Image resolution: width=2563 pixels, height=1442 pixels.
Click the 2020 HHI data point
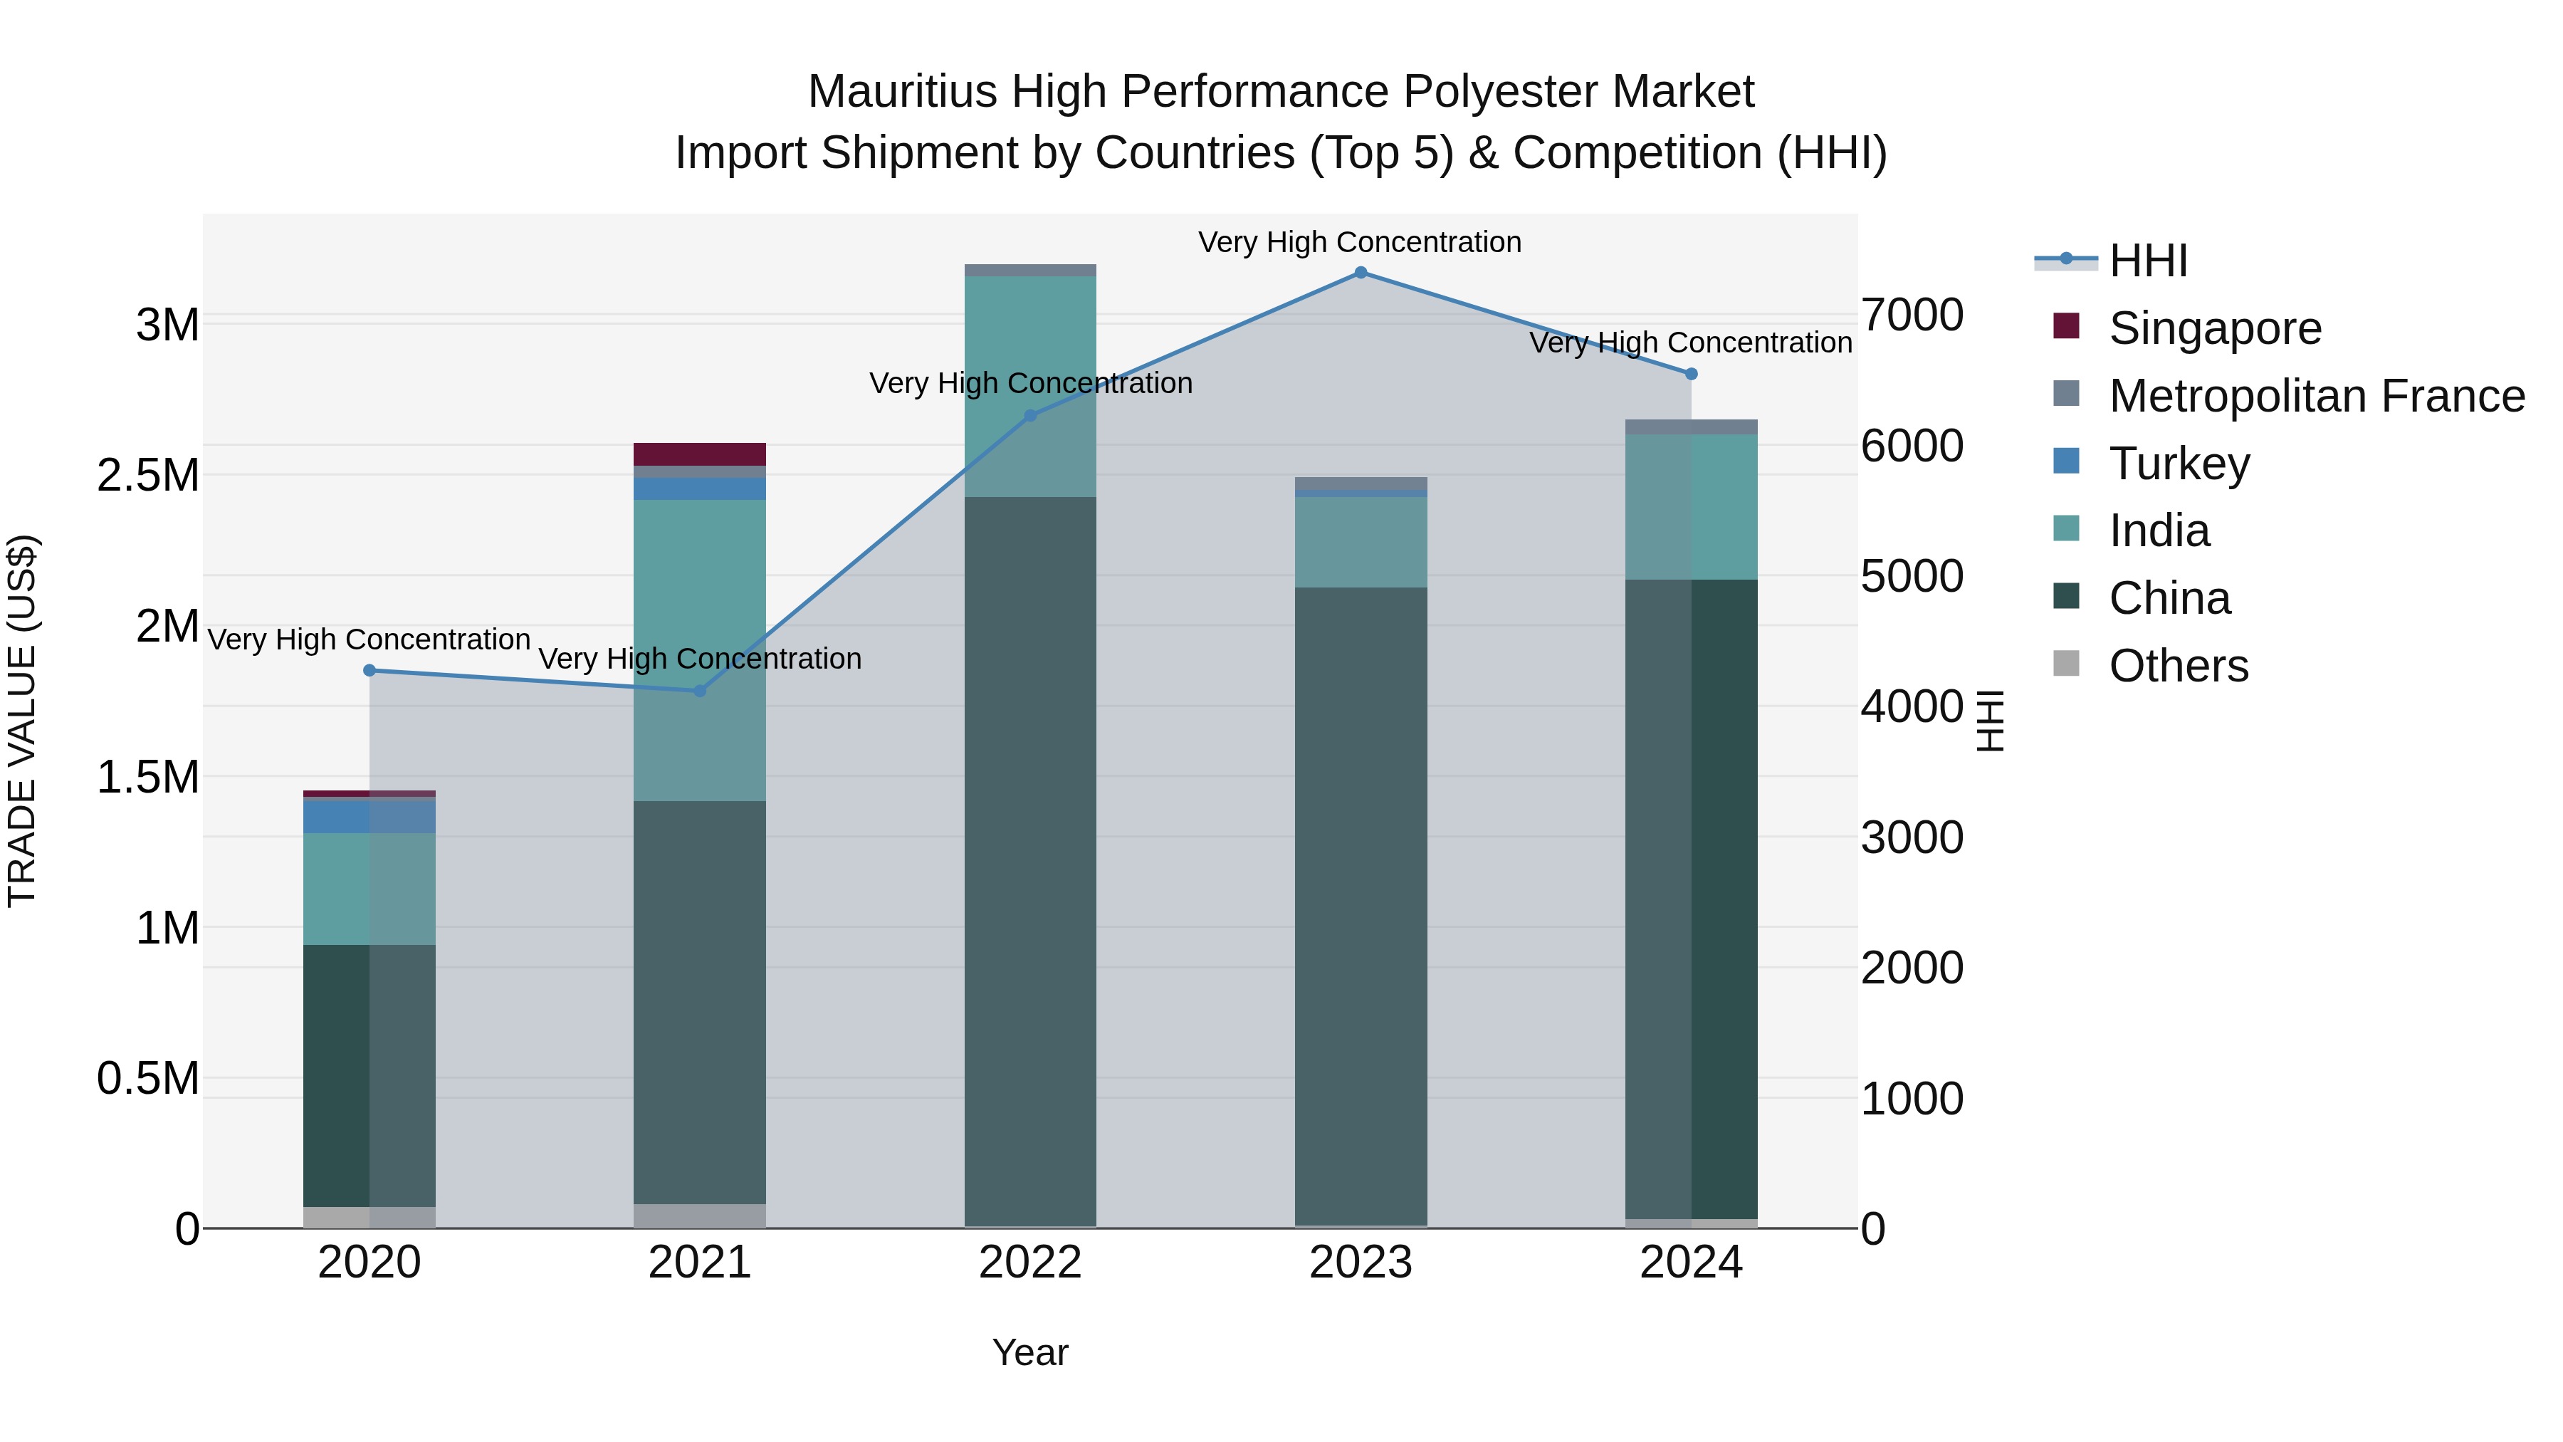[x=369, y=671]
